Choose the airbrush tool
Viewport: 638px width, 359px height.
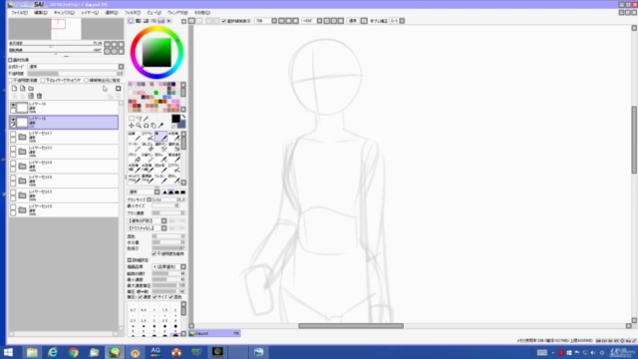148,137
